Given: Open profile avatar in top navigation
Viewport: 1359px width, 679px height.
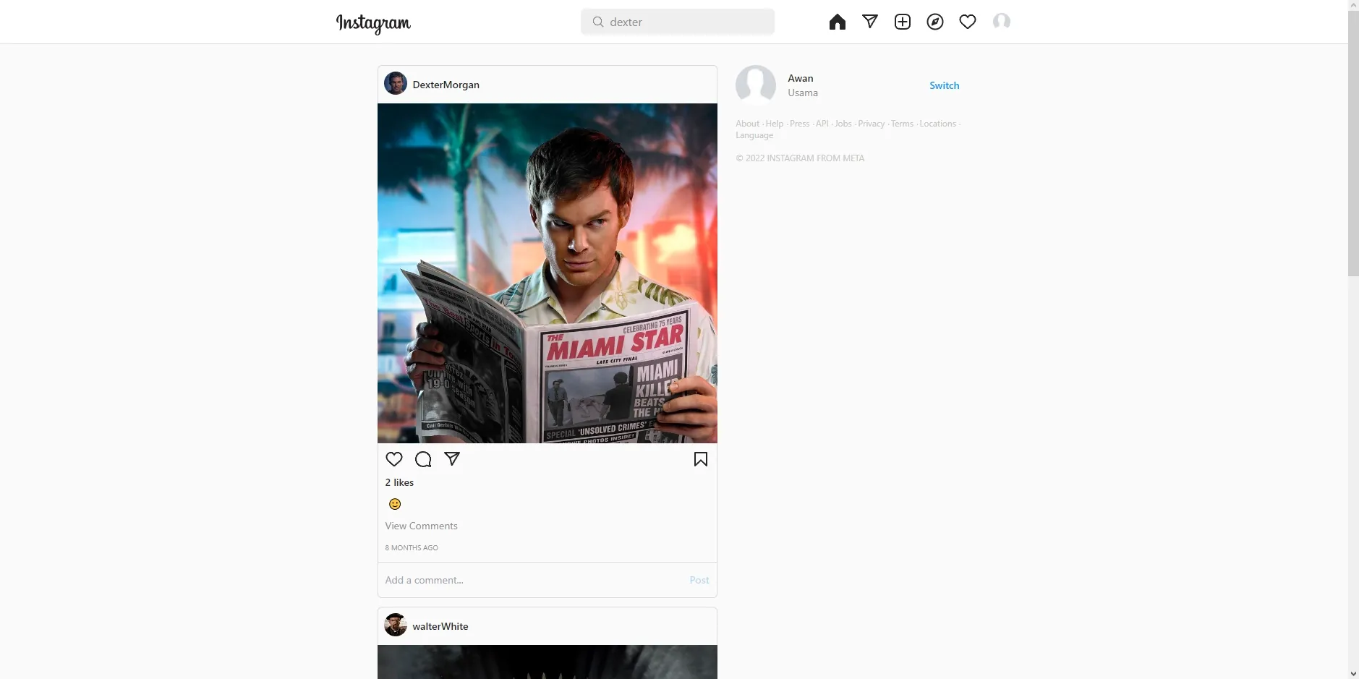Looking at the screenshot, I should (1002, 22).
